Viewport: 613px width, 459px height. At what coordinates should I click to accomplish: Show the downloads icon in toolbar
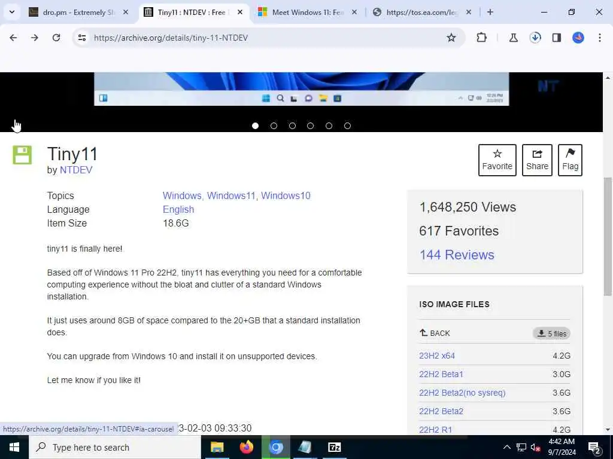[x=535, y=38]
